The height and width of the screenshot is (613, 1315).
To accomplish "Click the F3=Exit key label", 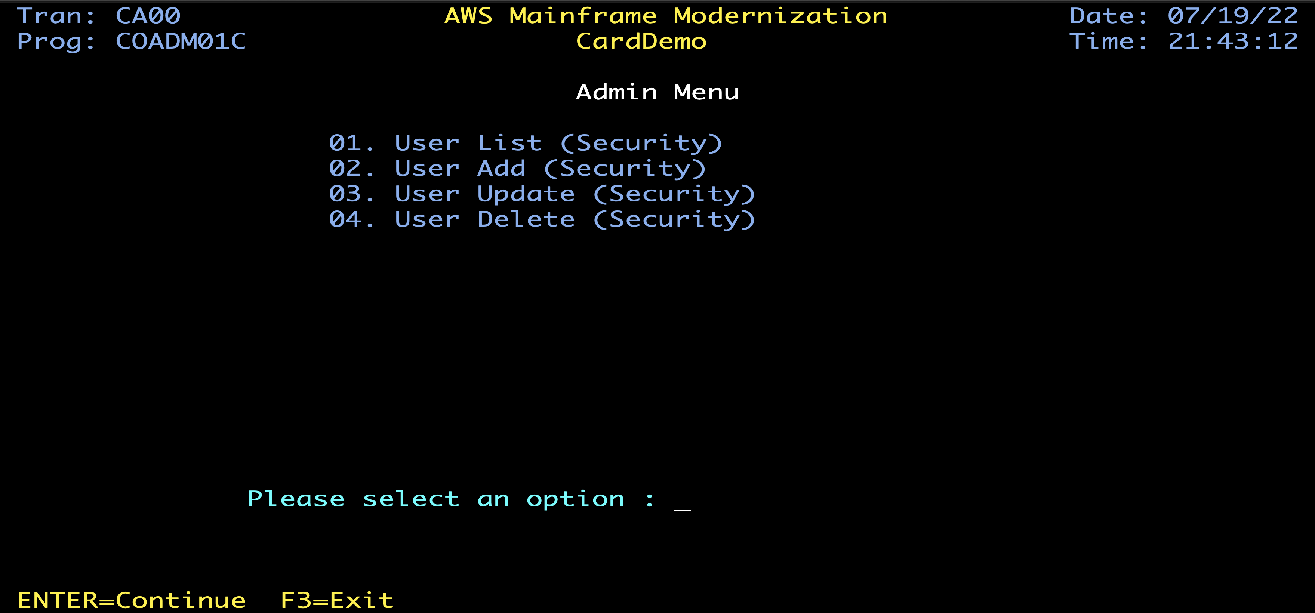I will (x=337, y=600).
